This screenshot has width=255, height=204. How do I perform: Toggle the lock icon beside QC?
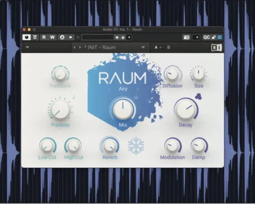tap(214, 37)
